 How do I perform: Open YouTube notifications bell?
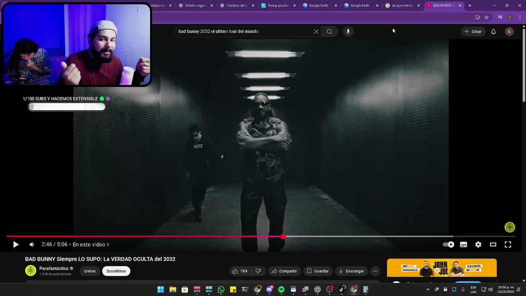pyautogui.click(x=494, y=32)
